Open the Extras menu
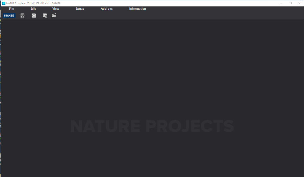Viewport: 304px width, 177px height. (x=80, y=9)
